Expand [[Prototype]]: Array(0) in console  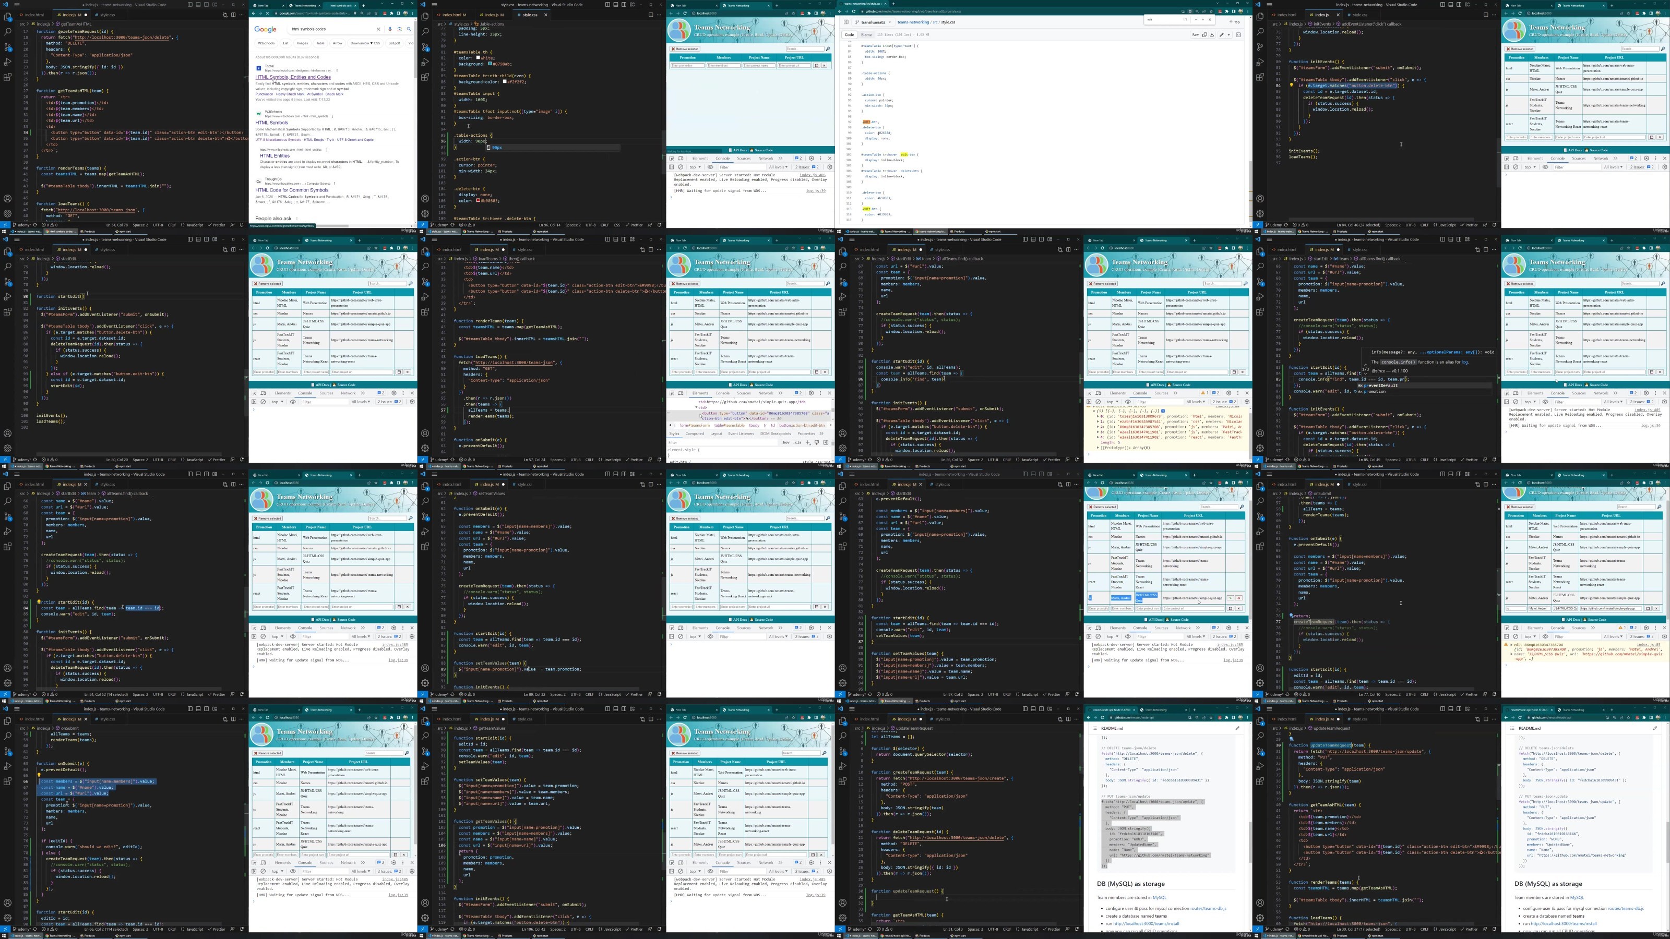[x=1098, y=448]
